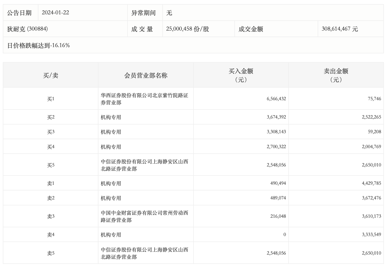
Task: Click the 卖出金额 column header
Action: (x=336, y=75)
